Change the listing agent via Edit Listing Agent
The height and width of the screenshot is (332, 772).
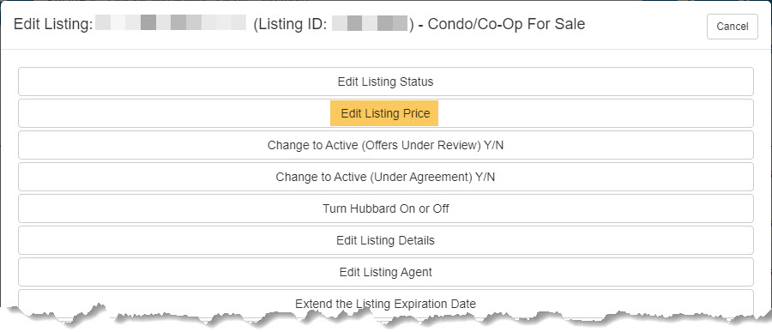click(385, 272)
